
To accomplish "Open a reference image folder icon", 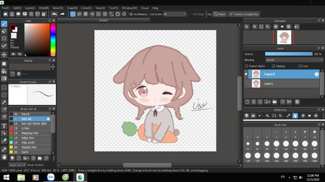I will point(253,116).
